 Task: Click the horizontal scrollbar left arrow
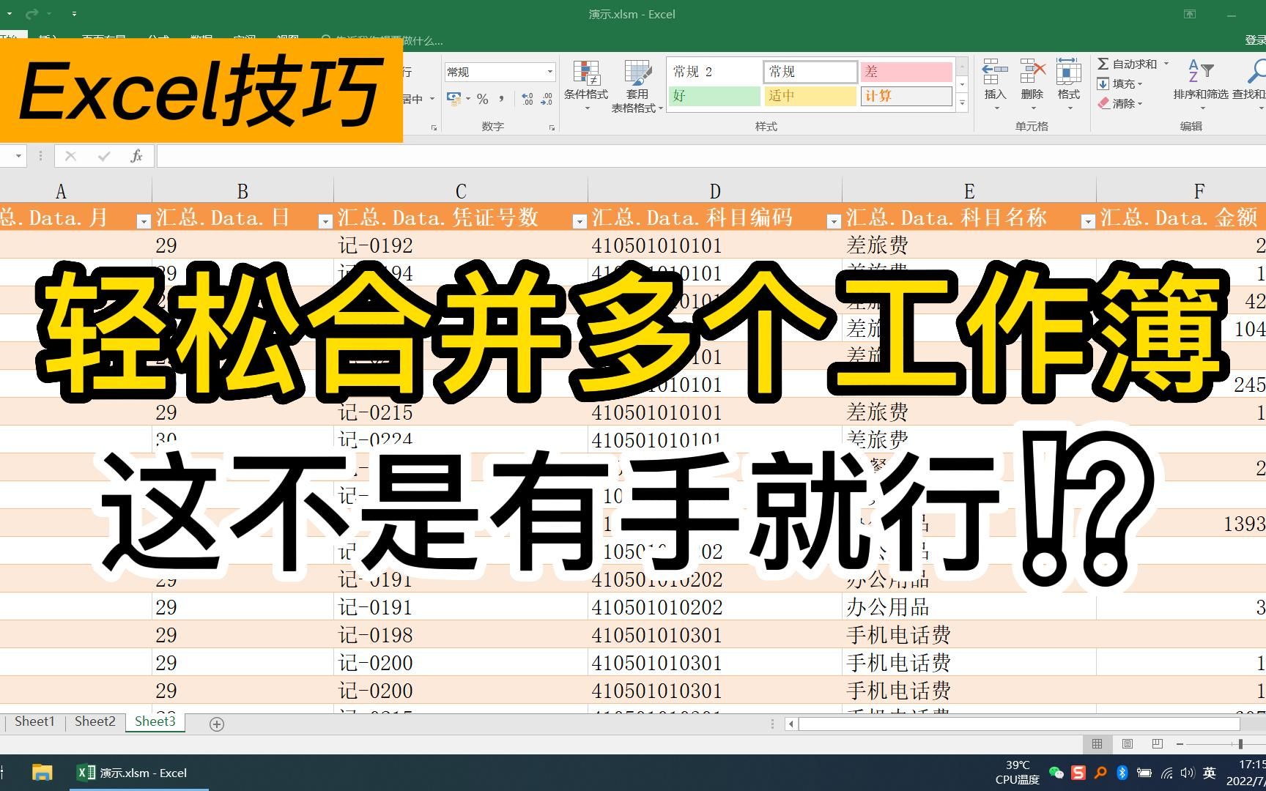[791, 724]
